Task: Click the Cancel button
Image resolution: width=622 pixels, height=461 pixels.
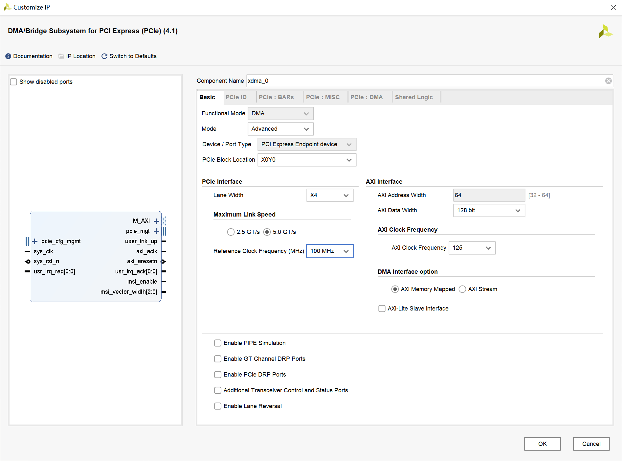Action: click(x=591, y=444)
